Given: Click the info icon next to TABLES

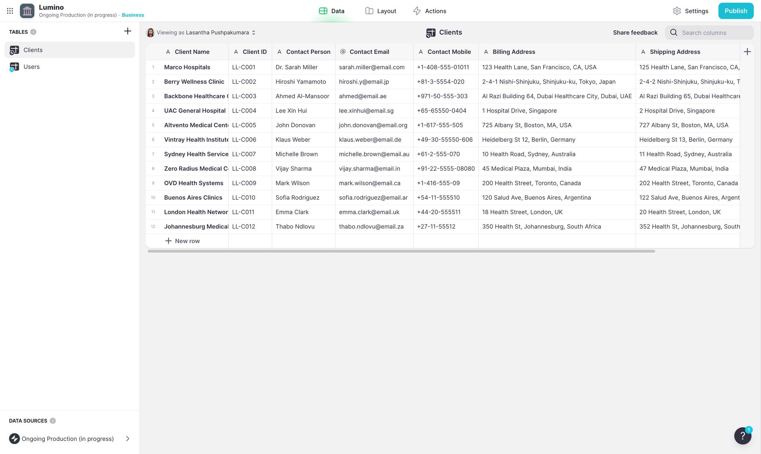Looking at the screenshot, I should point(34,32).
